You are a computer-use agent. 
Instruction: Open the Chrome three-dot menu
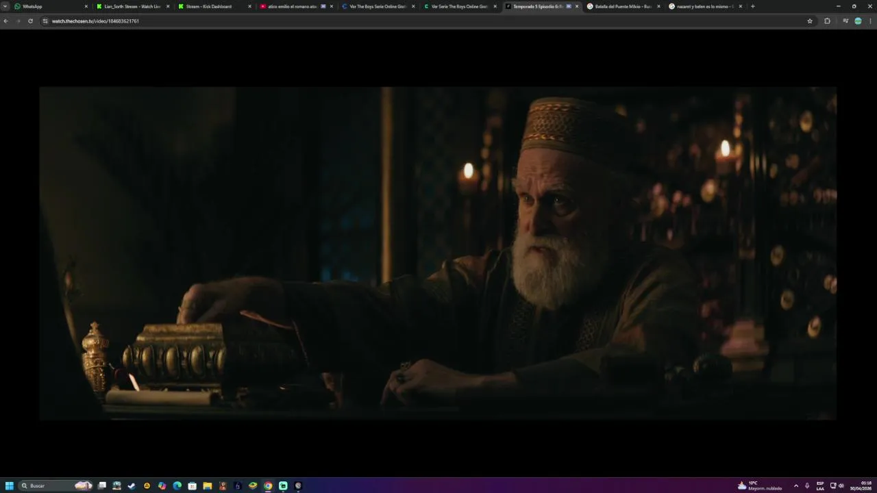point(870,21)
